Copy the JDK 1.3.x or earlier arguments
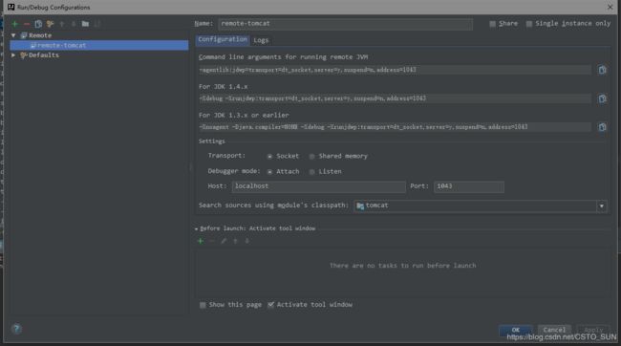The image size is (621, 346). (x=602, y=127)
